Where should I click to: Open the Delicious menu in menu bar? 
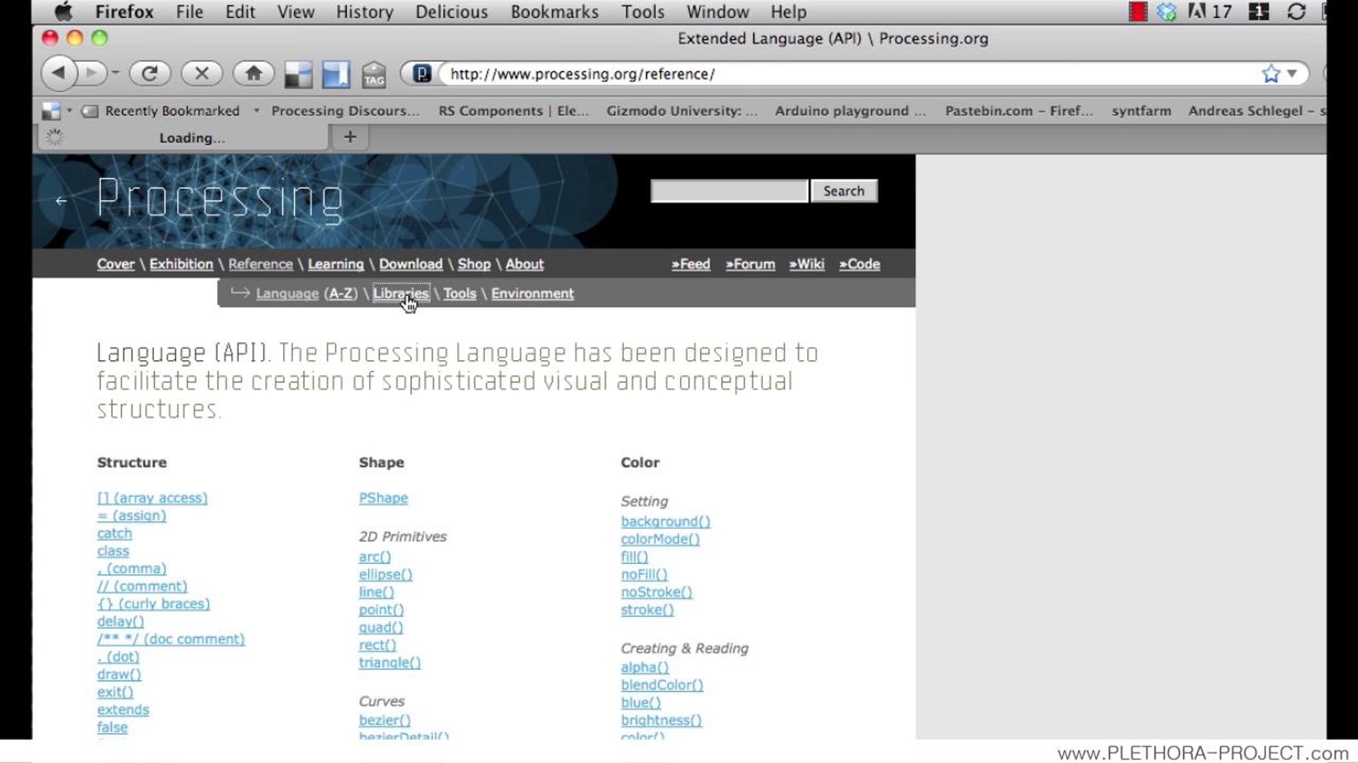point(451,12)
